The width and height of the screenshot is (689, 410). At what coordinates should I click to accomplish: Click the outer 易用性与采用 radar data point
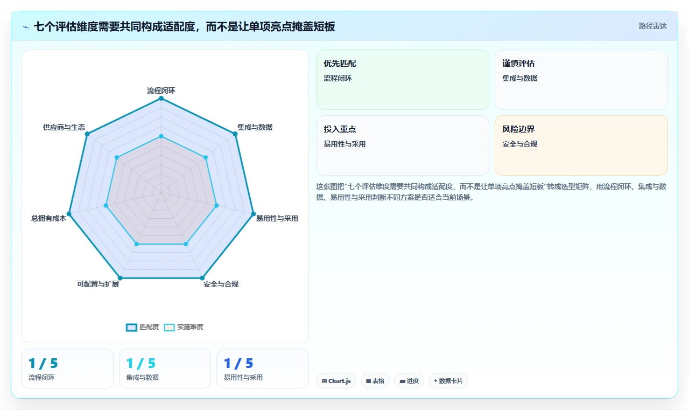click(254, 214)
